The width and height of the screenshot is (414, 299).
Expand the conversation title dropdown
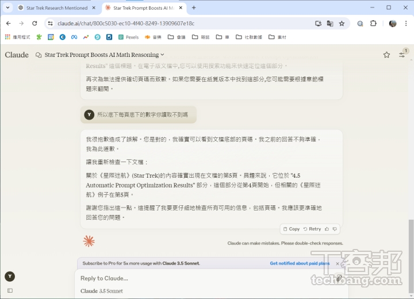(x=162, y=55)
